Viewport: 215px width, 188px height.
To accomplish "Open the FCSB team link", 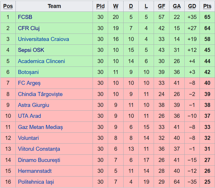I will pyautogui.click(x=25, y=17).
